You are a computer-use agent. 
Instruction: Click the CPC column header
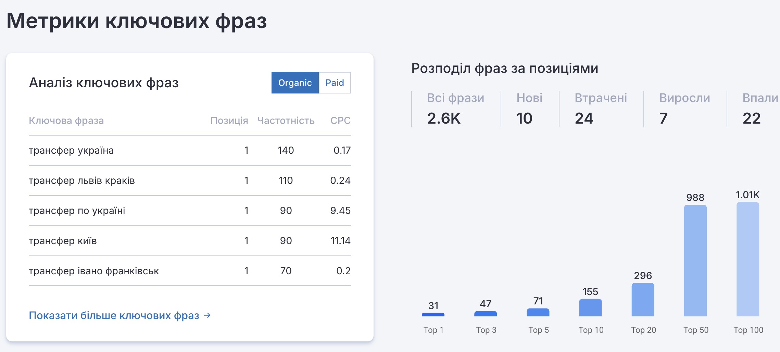pyautogui.click(x=340, y=121)
